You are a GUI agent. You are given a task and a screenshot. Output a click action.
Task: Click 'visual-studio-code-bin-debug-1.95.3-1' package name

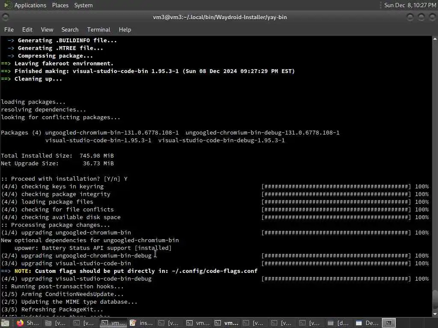coord(221,140)
